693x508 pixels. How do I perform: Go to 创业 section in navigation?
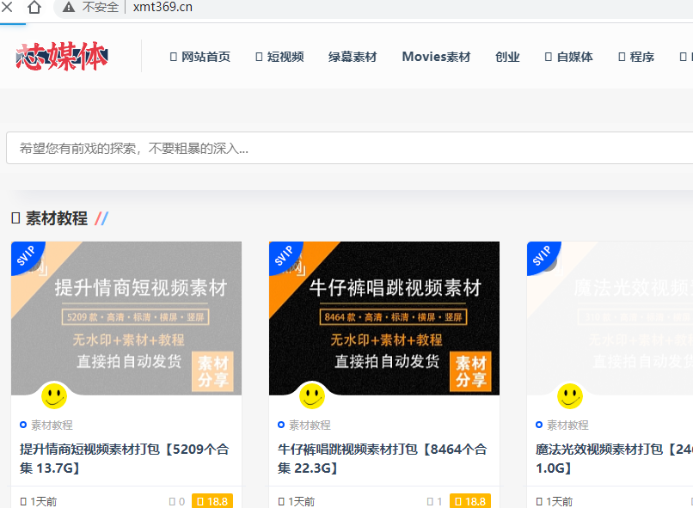(507, 57)
